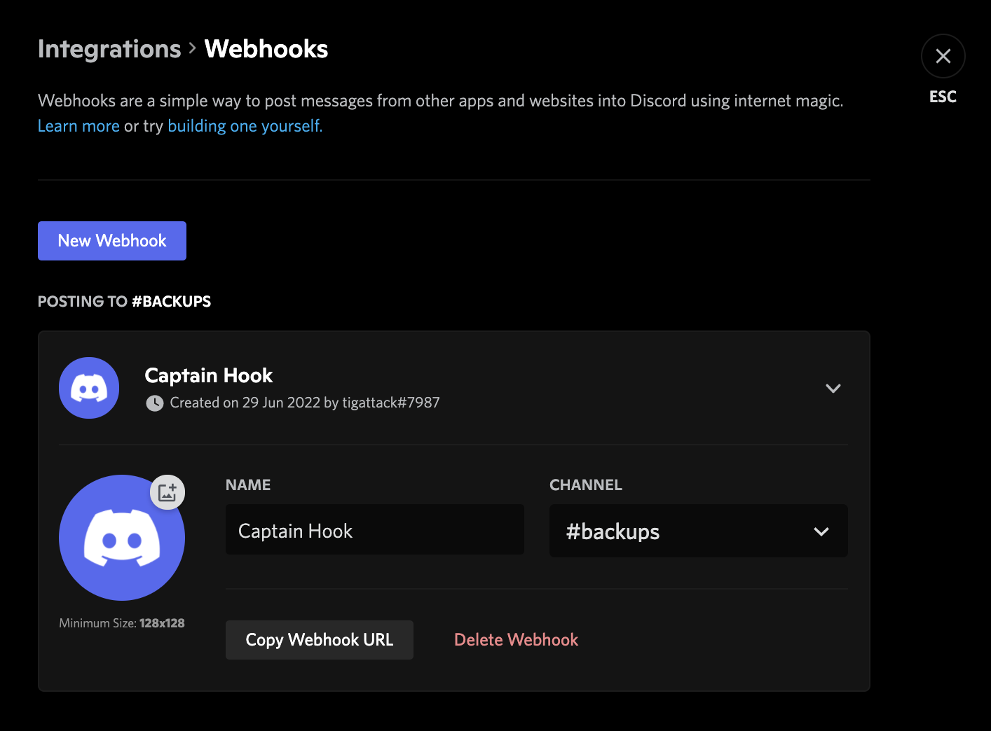Click the chevron arrow inside the channel selector
Viewport: 991px width, 731px height.
(821, 531)
